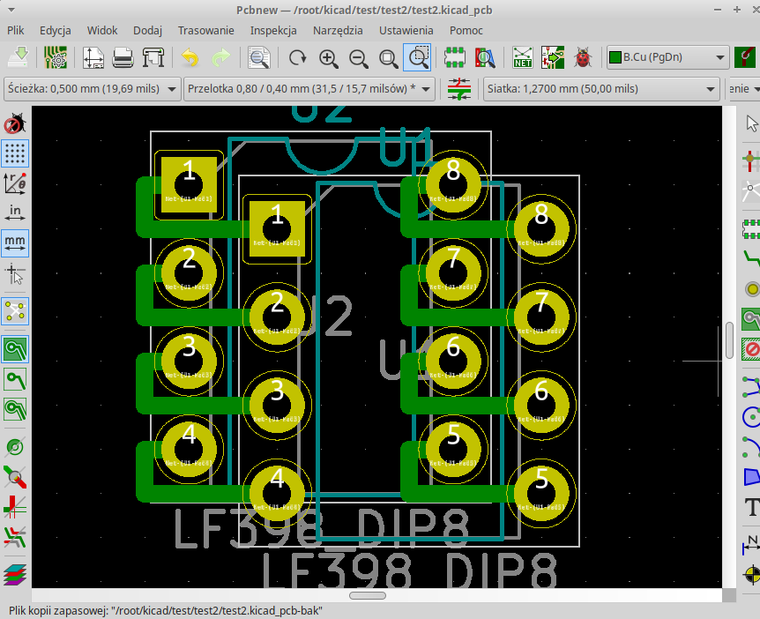Open the window menu in title bar
The width and height of the screenshot is (760, 619).
[x=11, y=10]
